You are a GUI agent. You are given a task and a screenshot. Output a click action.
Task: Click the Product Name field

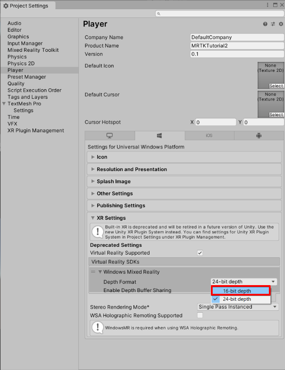(237, 46)
